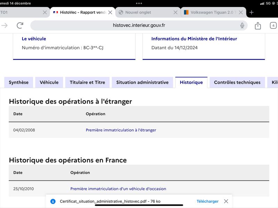Open the share sheet icon
278x208 pixels.
point(258,26)
